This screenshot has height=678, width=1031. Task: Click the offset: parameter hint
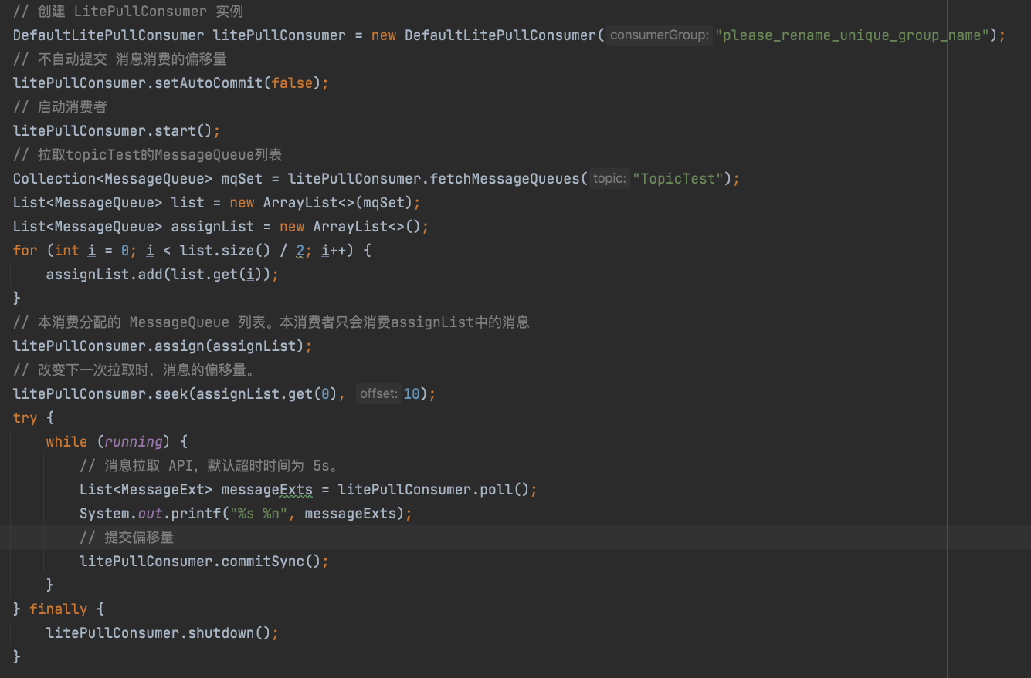click(378, 394)
